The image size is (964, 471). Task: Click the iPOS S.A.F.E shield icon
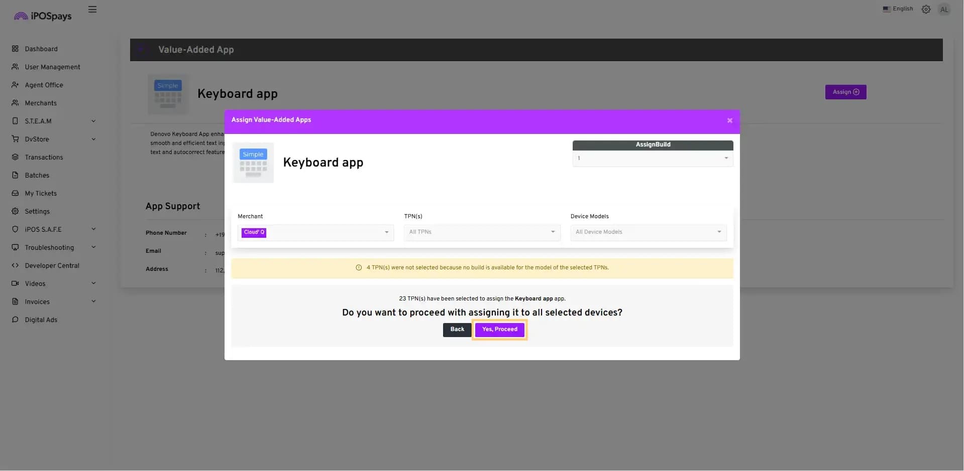[15, 229]
